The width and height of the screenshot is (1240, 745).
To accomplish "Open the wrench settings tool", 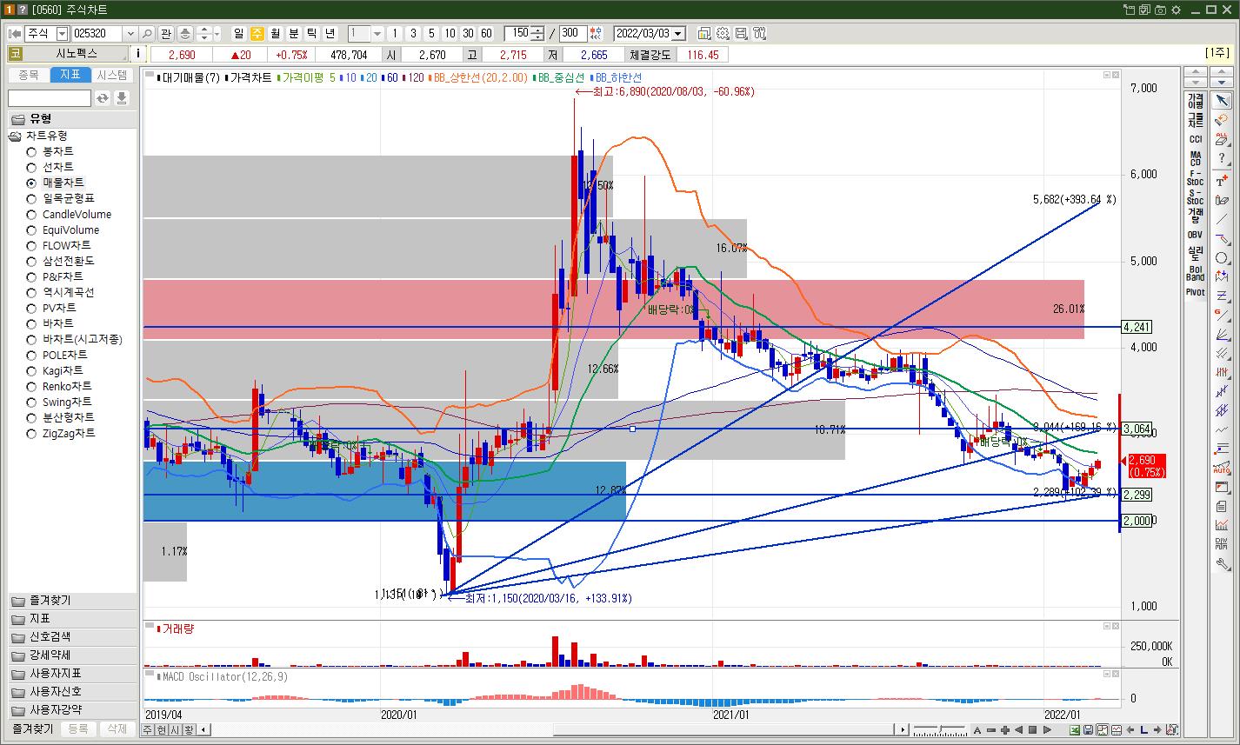I will 1222,563.
